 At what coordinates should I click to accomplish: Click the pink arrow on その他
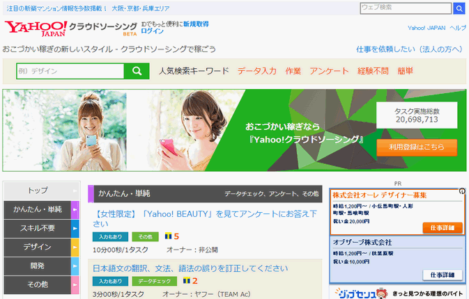click(75, 284)
